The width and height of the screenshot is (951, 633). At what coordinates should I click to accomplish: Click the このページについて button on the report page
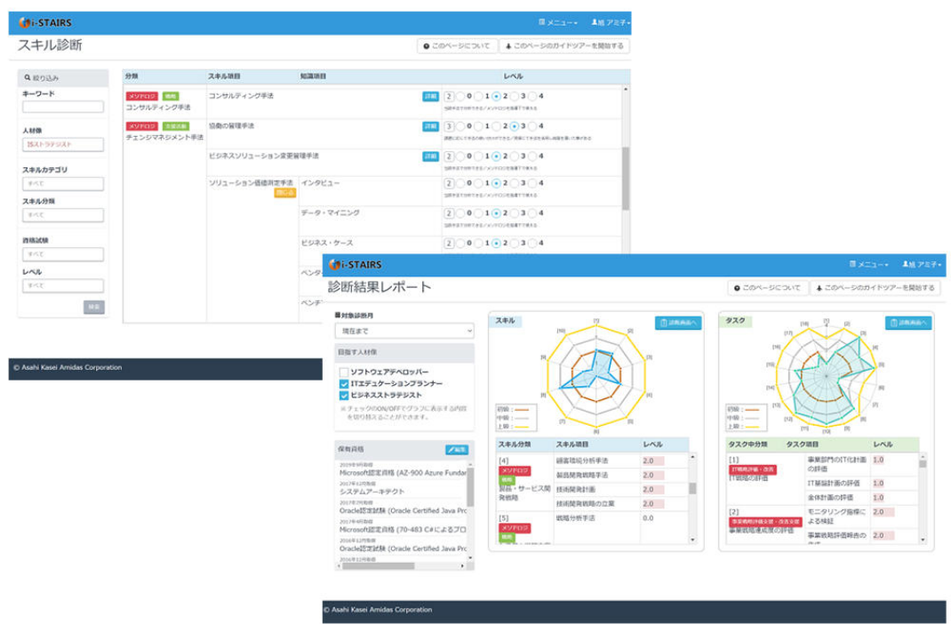(x=768, y=288)
